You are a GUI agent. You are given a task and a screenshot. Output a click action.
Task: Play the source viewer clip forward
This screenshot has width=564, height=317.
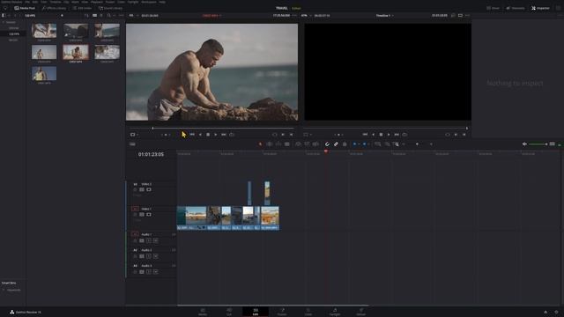pyautogui.click(x=215, y=135)
